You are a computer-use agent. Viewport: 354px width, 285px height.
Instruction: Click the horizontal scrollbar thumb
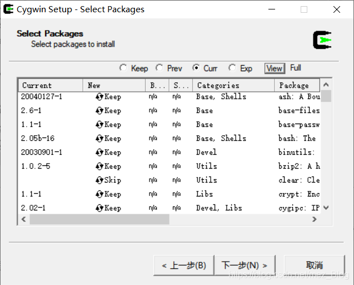[x=99, y=219]
